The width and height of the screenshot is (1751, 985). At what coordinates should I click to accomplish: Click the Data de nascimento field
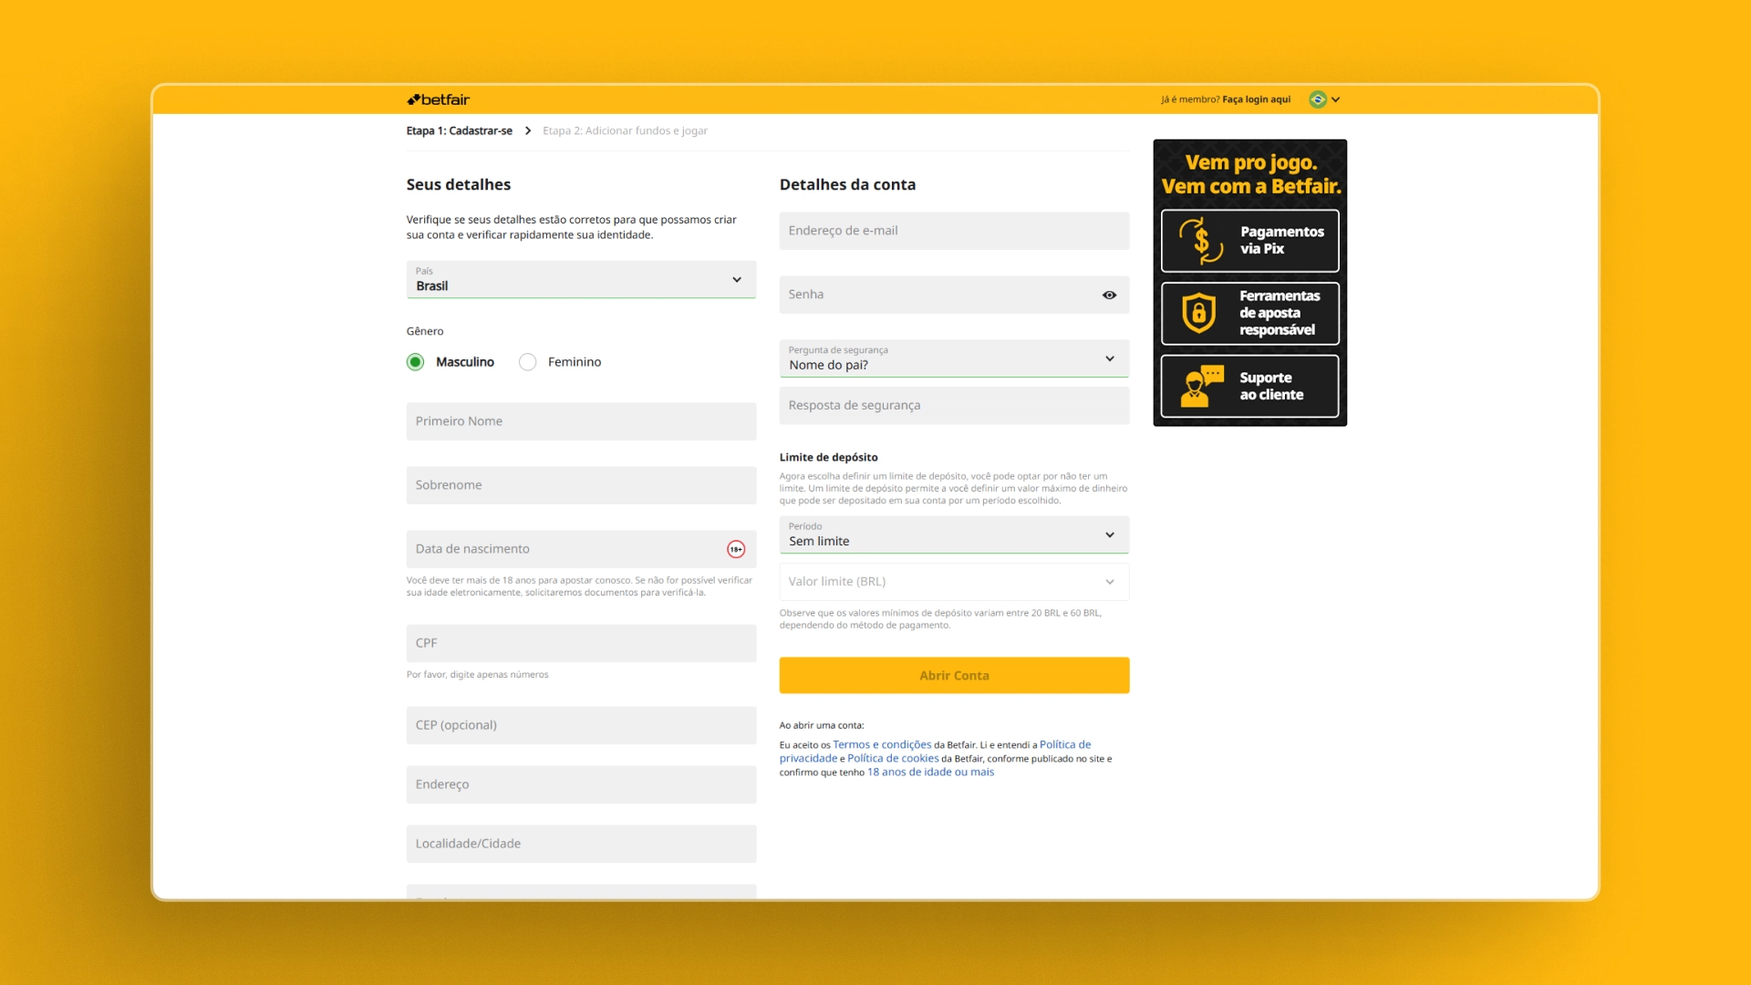[x=581, y=549]
